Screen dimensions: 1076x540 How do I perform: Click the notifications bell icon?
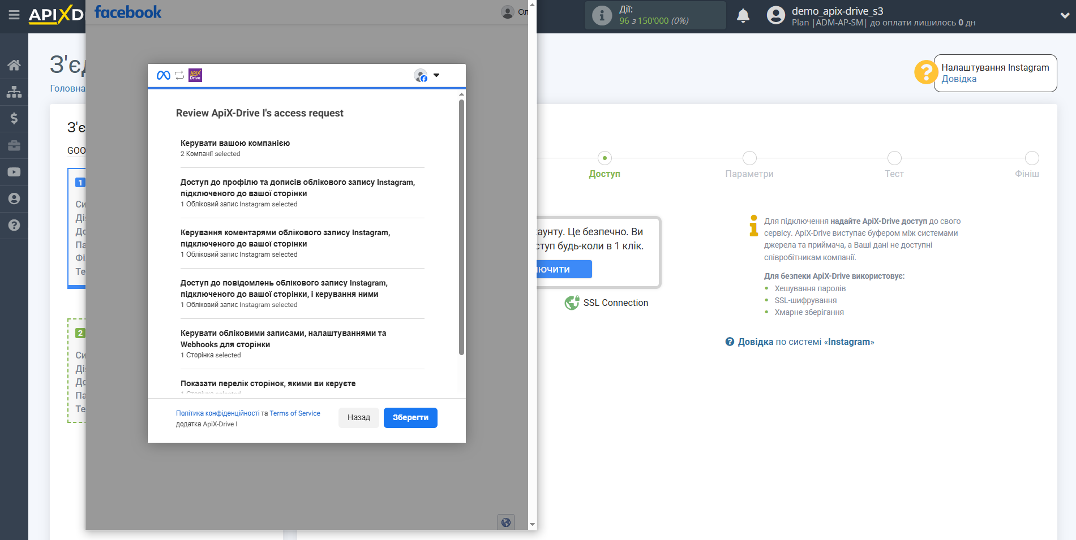[743, 16]
